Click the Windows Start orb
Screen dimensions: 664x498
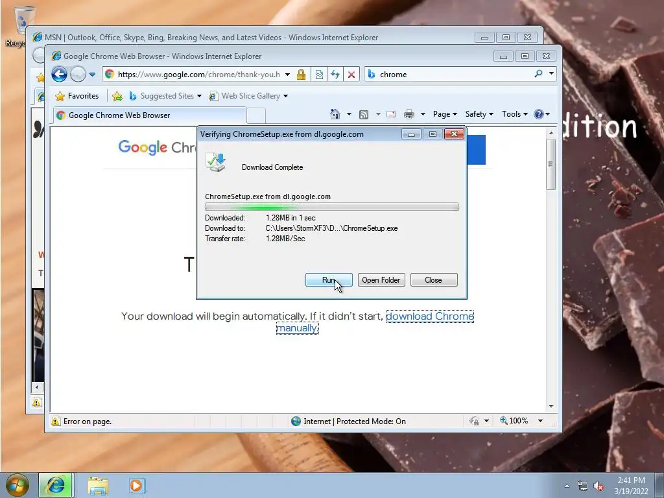point(18,485)
